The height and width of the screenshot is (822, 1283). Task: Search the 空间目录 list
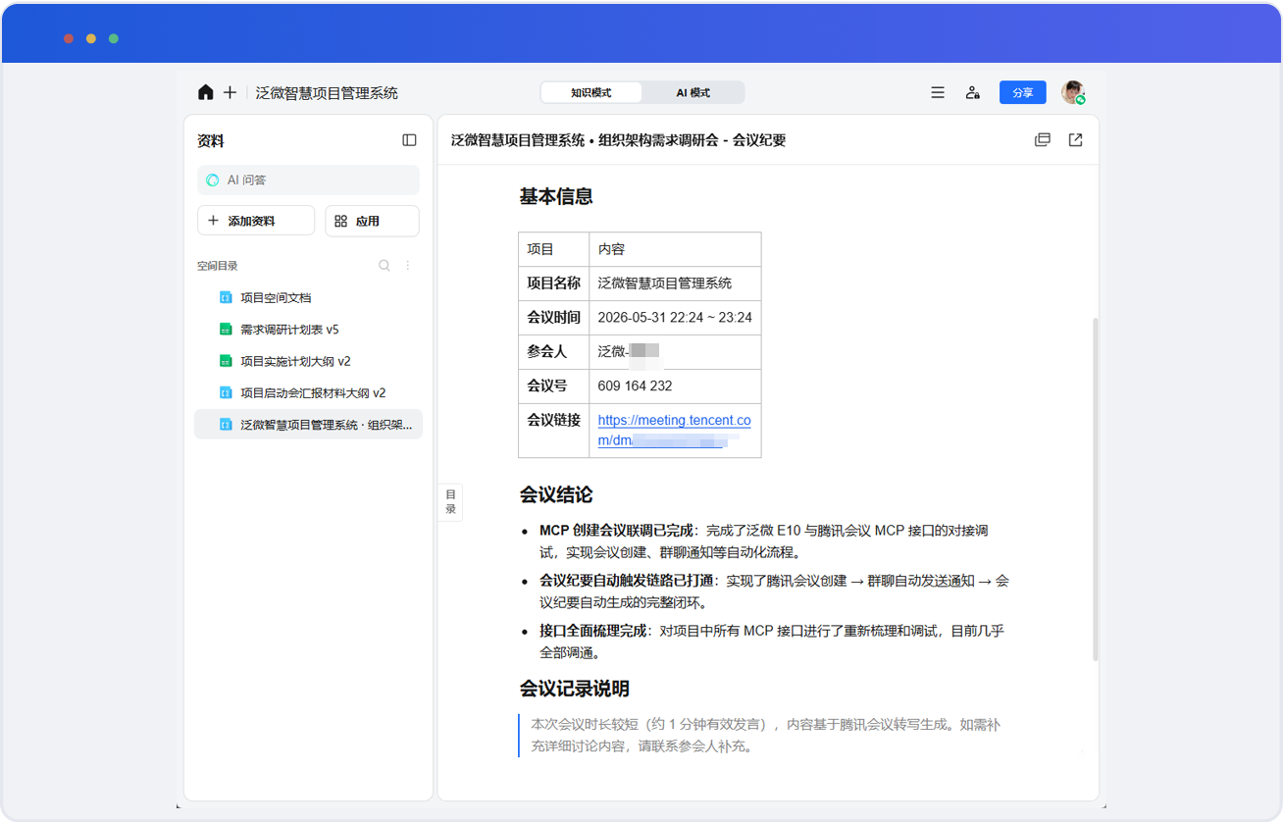(385, 266)
